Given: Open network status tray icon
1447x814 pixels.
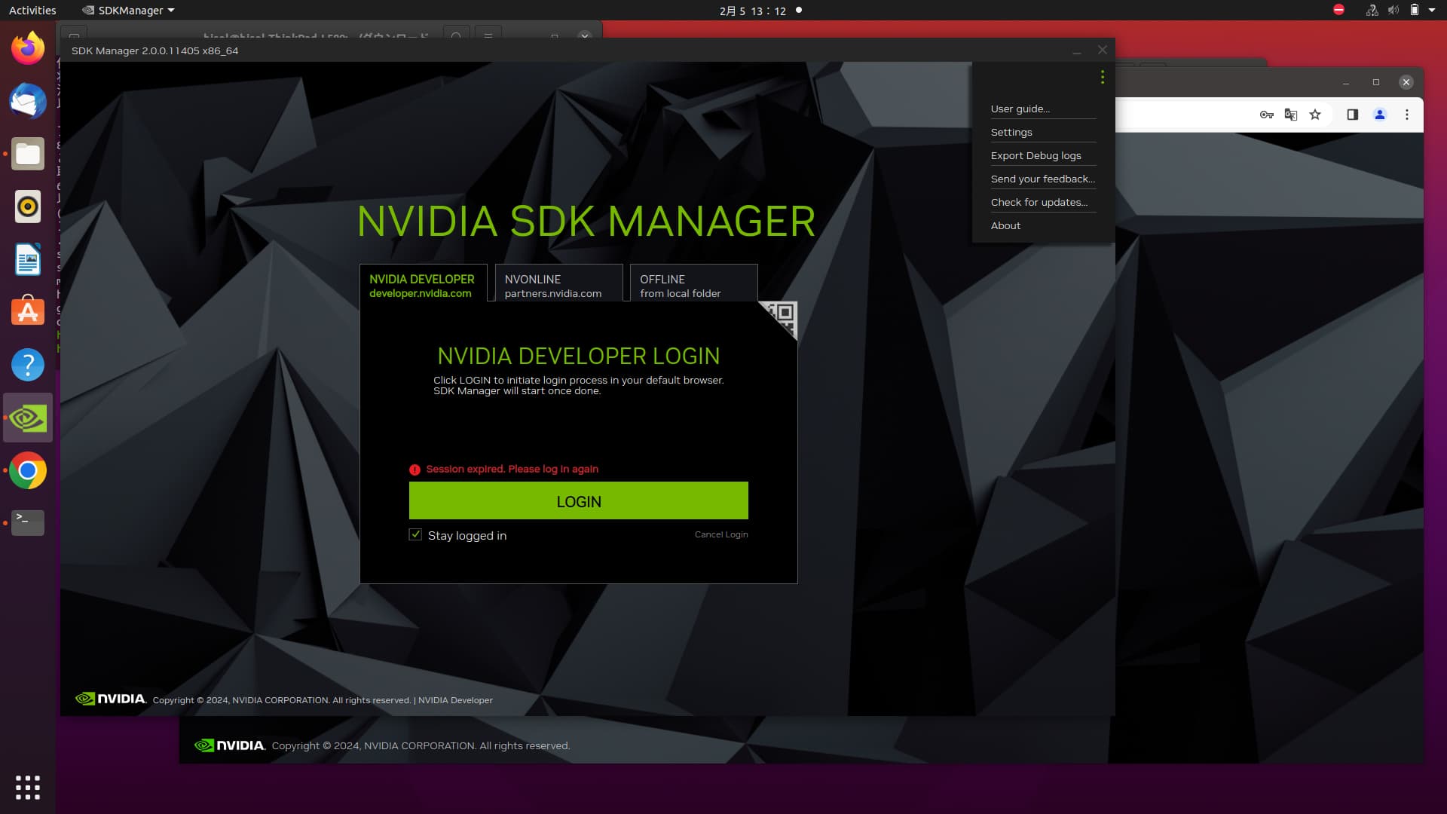Looking at the screenshot, I should pyautogui.click(x=1372, y=10).
